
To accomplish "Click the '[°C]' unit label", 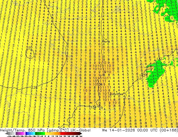I will (x=65, y=130).
